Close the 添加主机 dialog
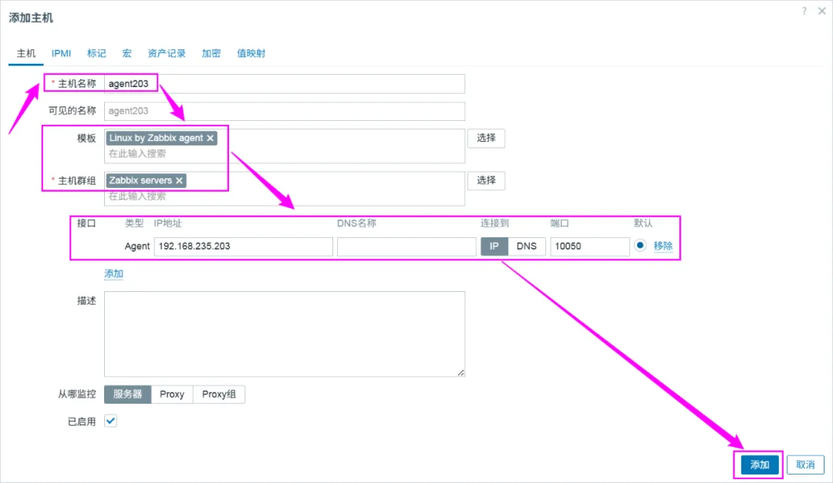 click(x=824, y=11)
